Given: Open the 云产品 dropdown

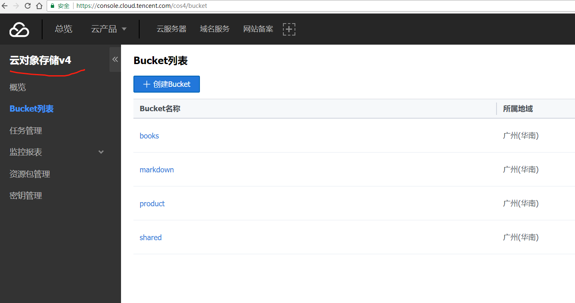Looking at the screenshot, I should pyautogui.click(x=109, y=29).
